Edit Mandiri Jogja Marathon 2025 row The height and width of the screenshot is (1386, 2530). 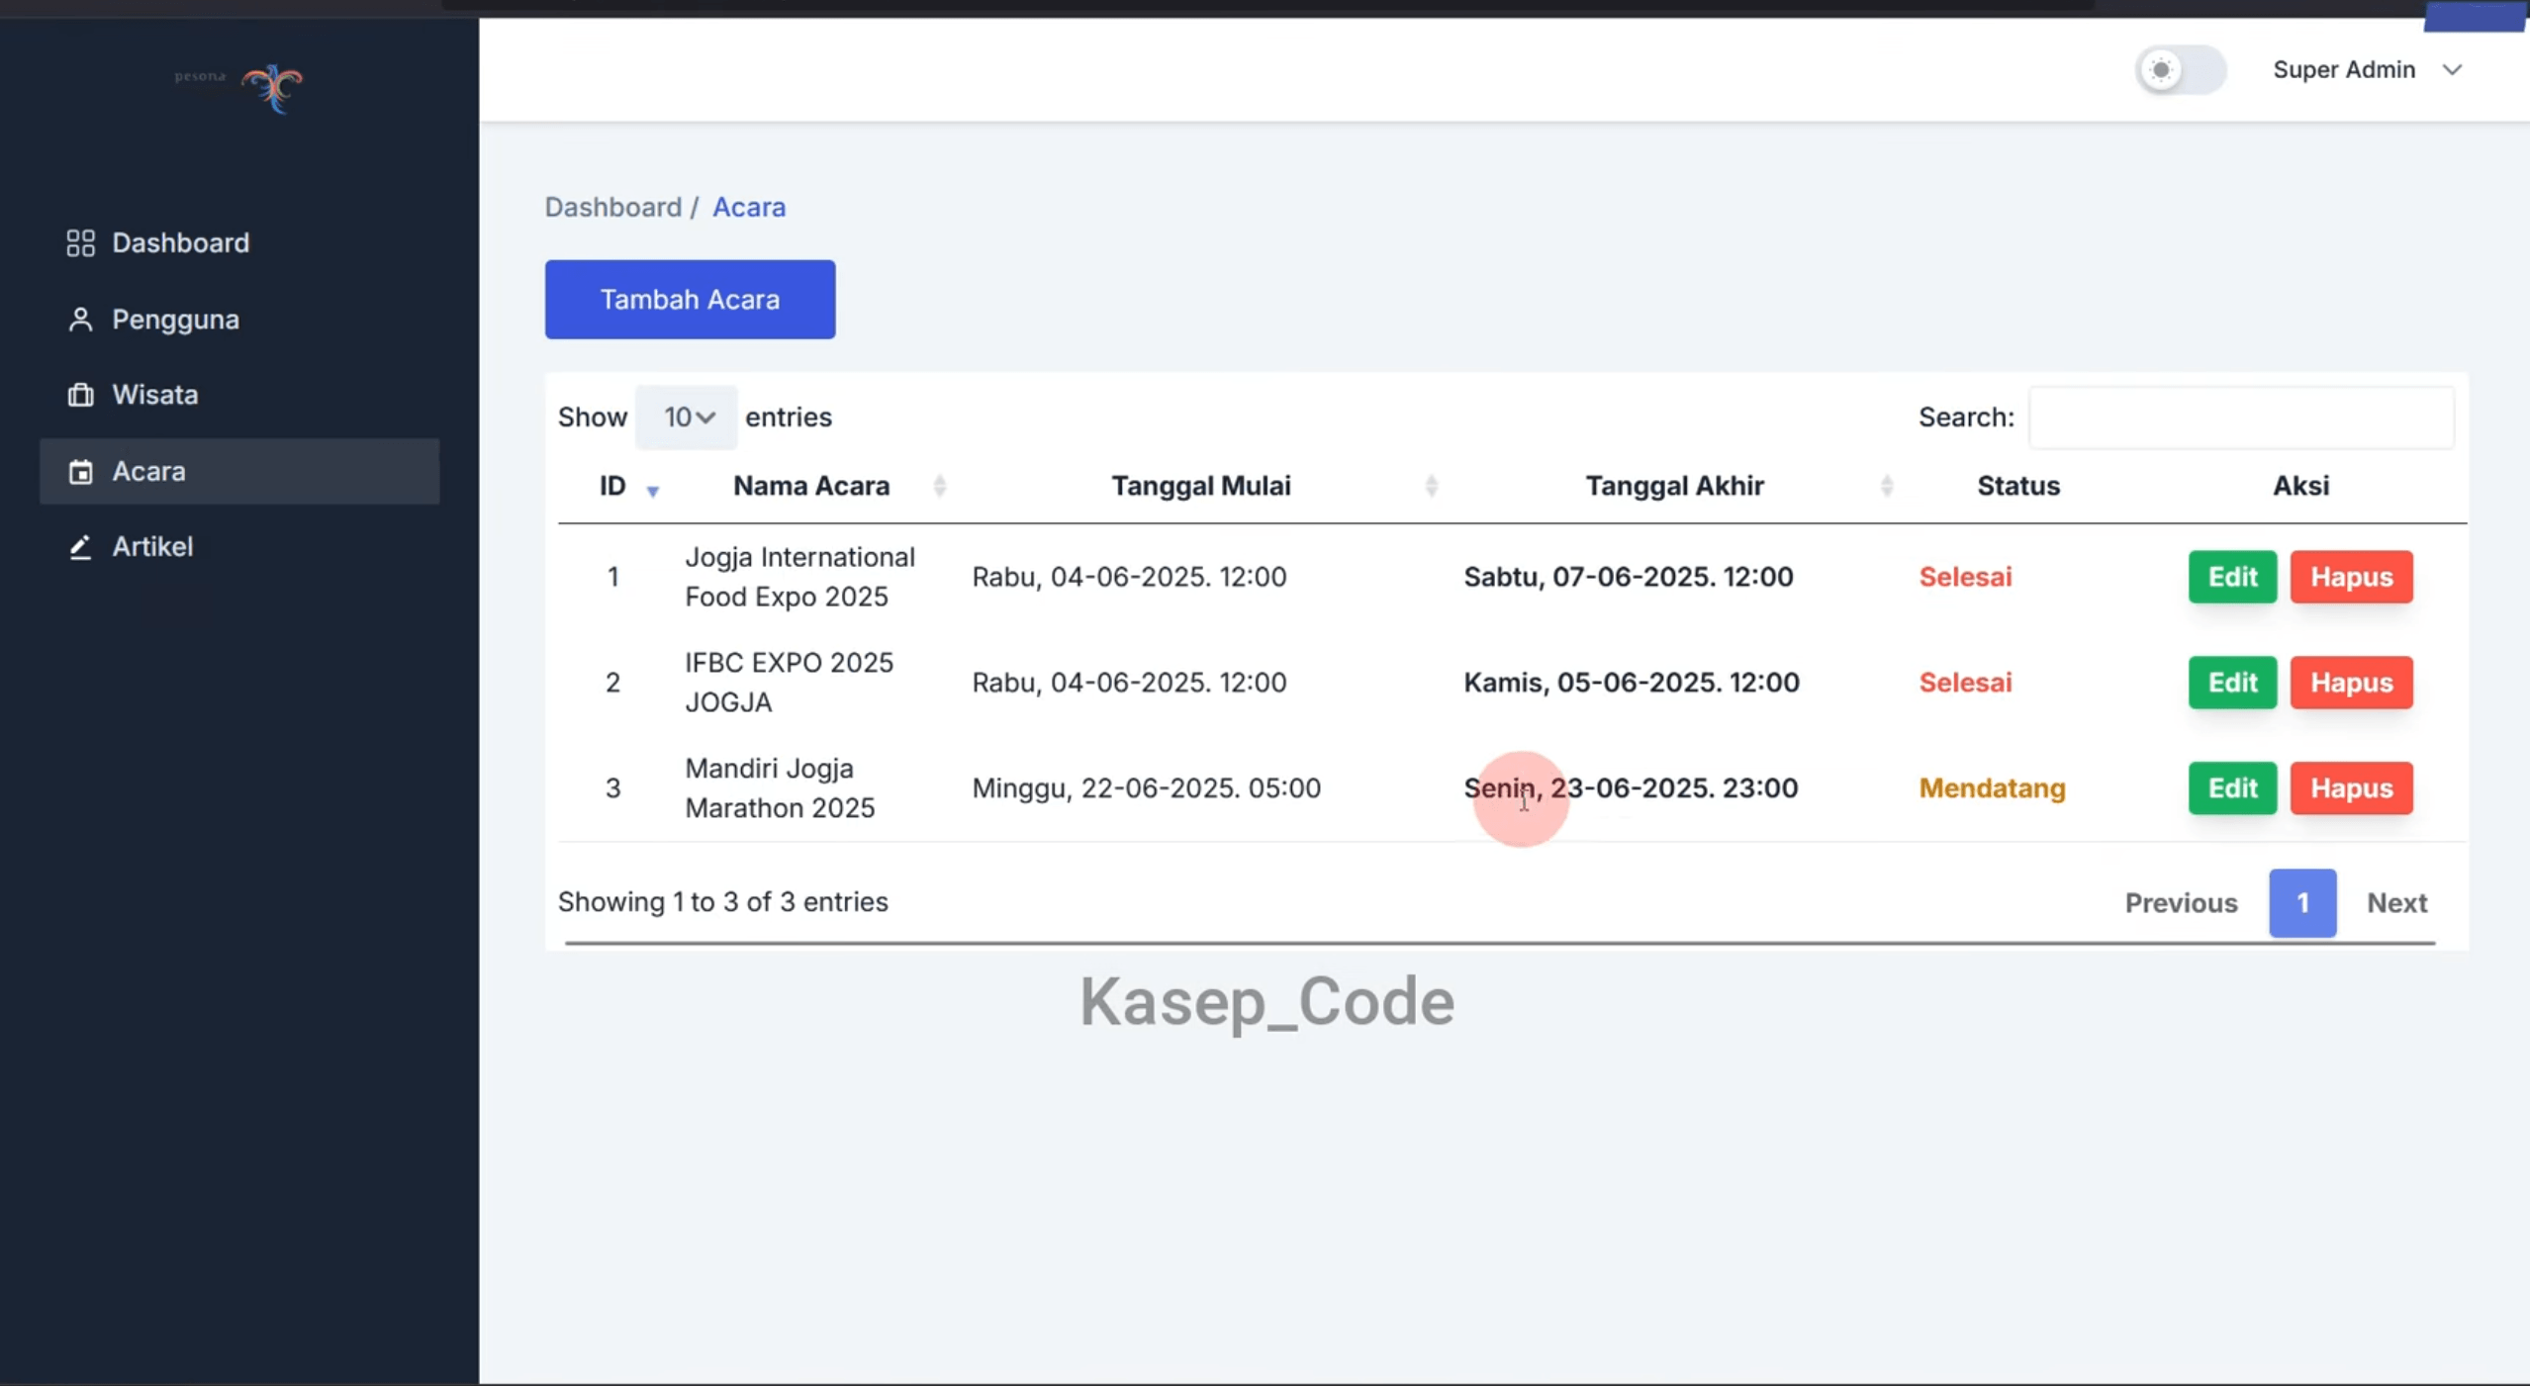pos(2232,788)
